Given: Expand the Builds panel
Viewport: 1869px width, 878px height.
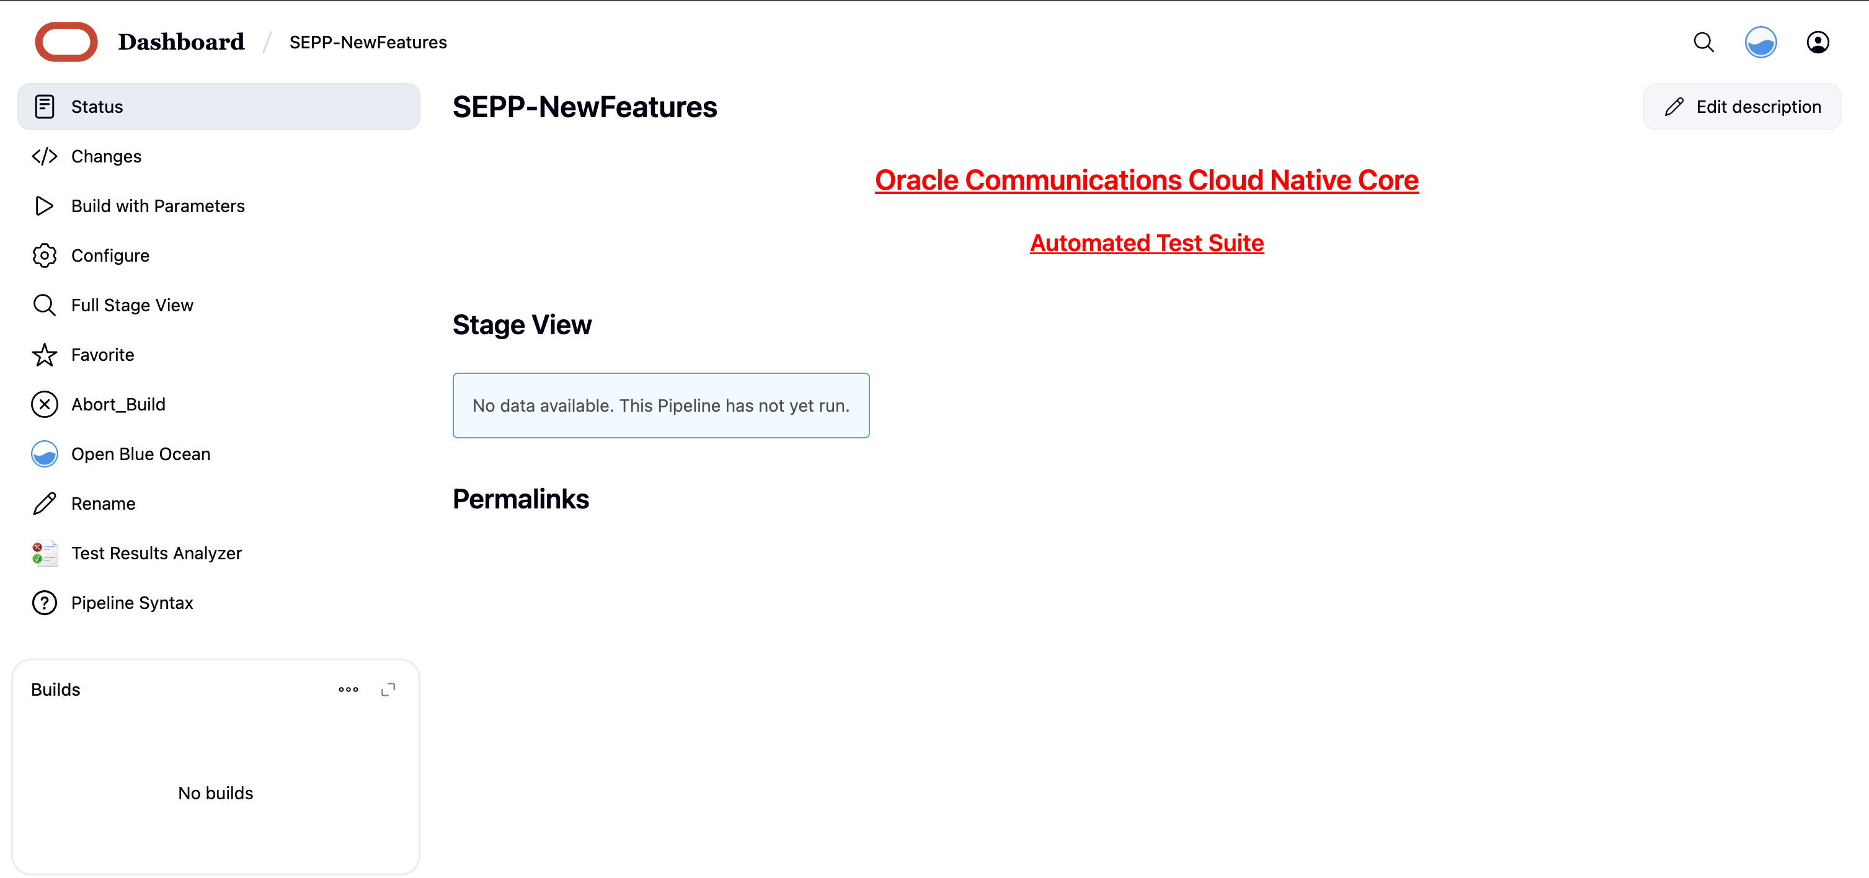Looking at the screenshot, I should 388,690.
